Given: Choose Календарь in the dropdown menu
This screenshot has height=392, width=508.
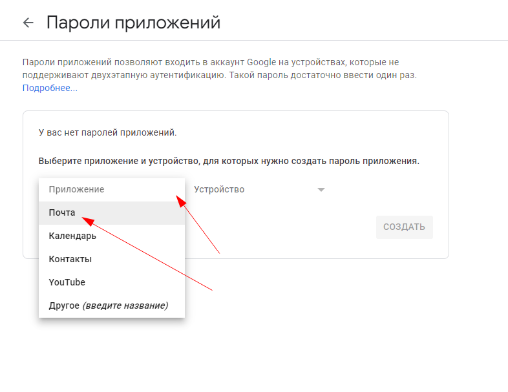Looking at the screenshot, I should tap(72, 236).
